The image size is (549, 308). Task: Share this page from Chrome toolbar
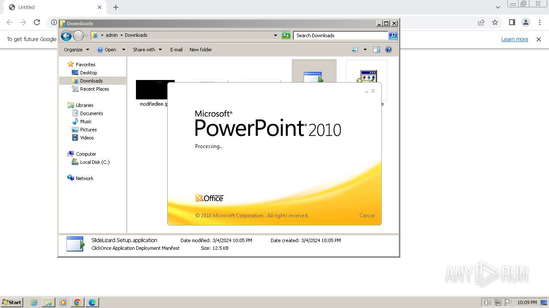click(x=481, y=22)
